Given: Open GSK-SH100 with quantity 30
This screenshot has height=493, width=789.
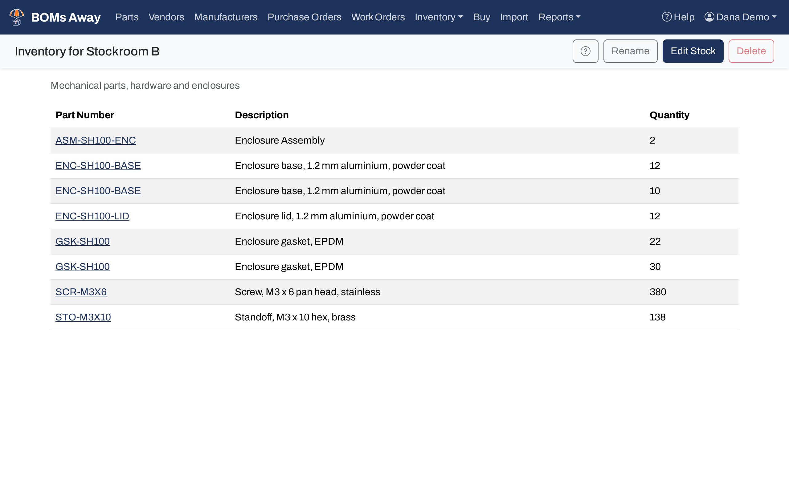Looking at the screenshot, I should click(x=83, y=267).
